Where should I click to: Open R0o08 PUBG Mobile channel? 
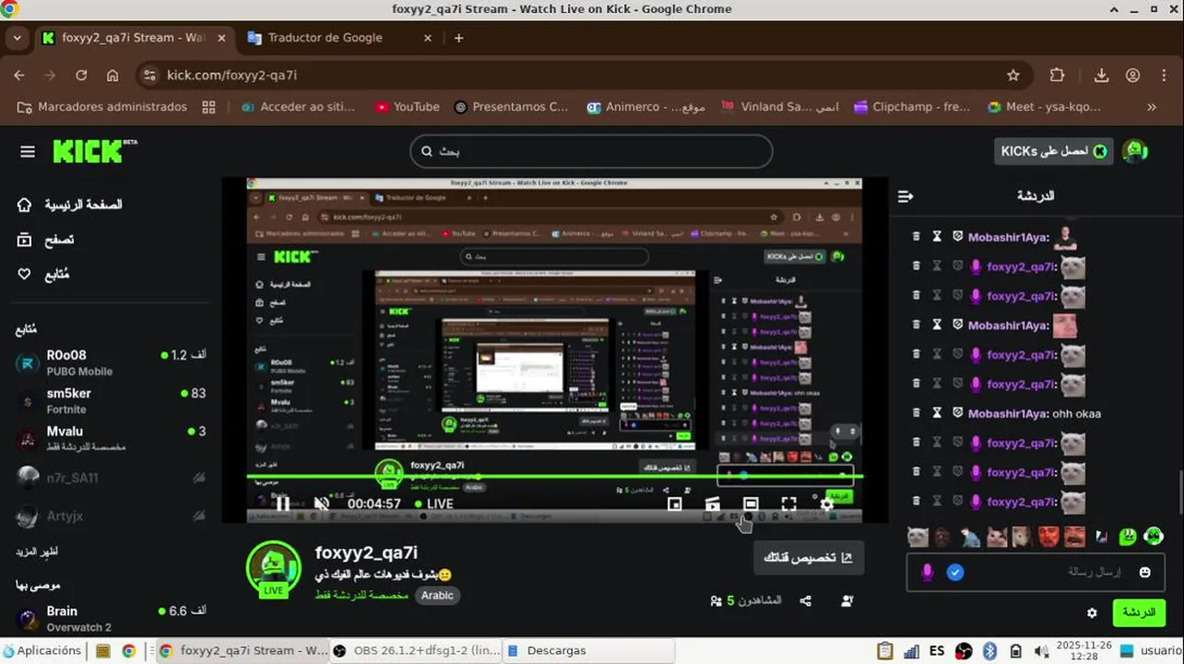(112, 362)
